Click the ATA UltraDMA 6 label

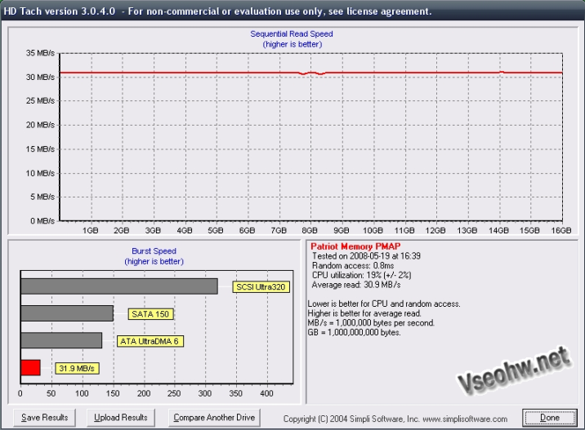pyautogui.click(x=150, y=341)
